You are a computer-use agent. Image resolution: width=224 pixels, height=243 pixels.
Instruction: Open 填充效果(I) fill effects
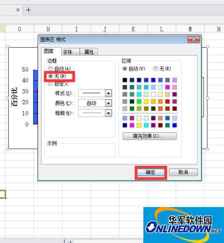[150, 136]
